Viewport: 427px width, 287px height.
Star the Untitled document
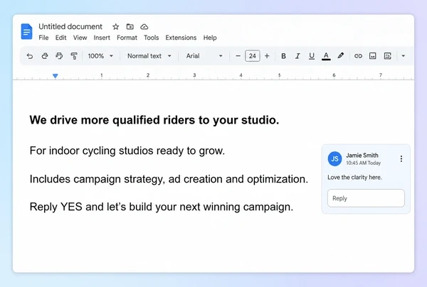(116, 26)
